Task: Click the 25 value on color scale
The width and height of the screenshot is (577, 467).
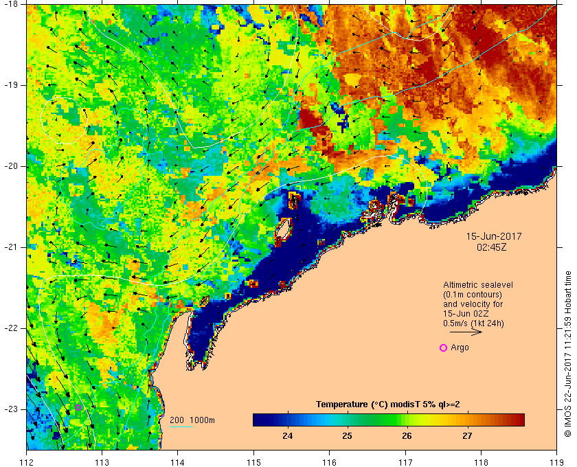Action: (x=347, y=436)
